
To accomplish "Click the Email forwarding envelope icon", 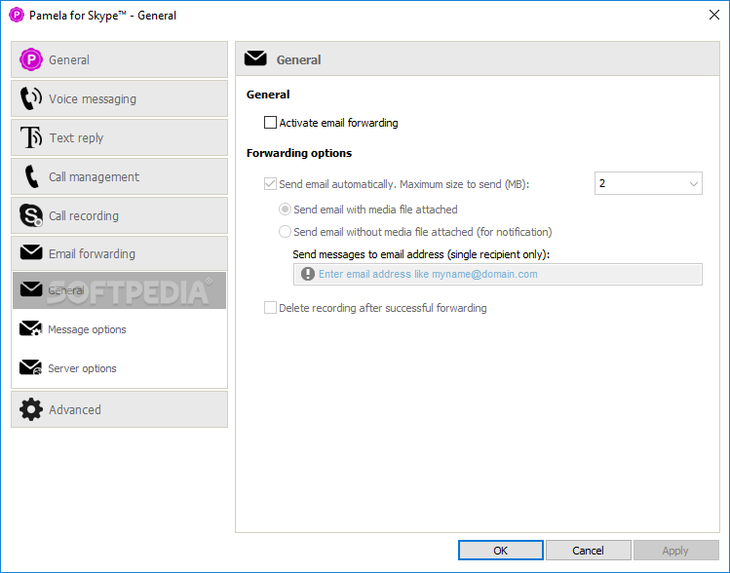I will coord(31,252).
